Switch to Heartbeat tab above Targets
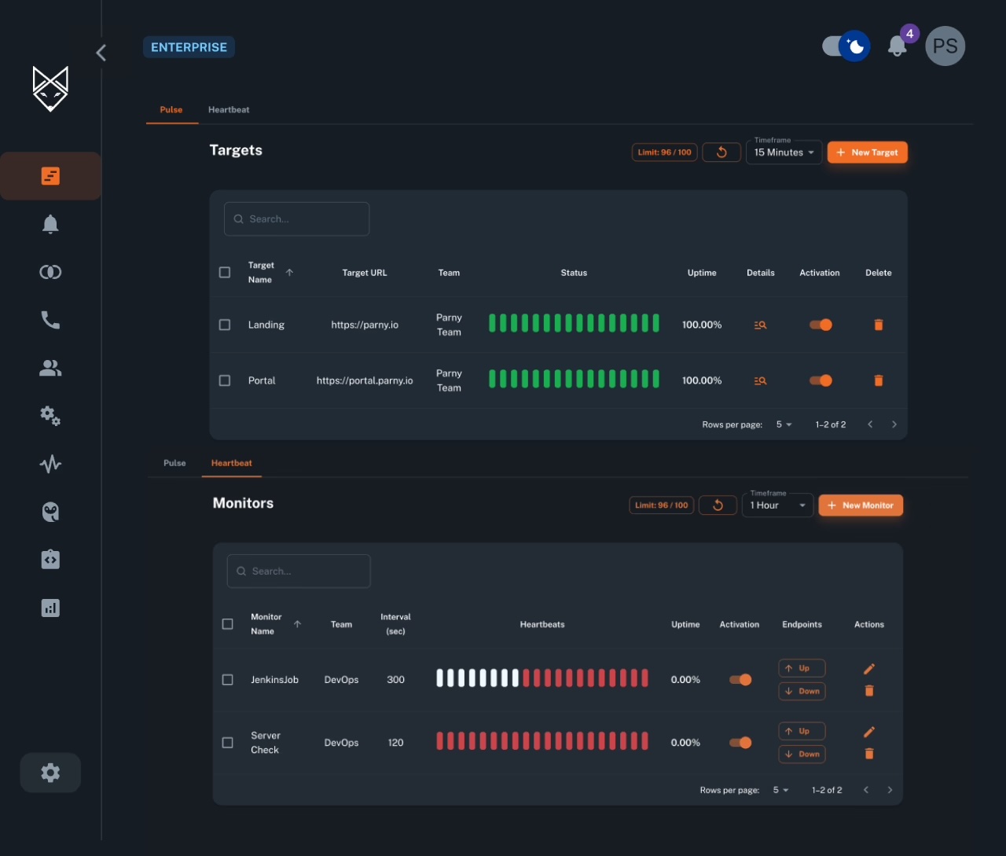 229,110
